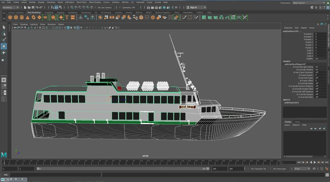Open the viewport Shading menu
The height and width of the screenshot is (182, 330).
24,24
